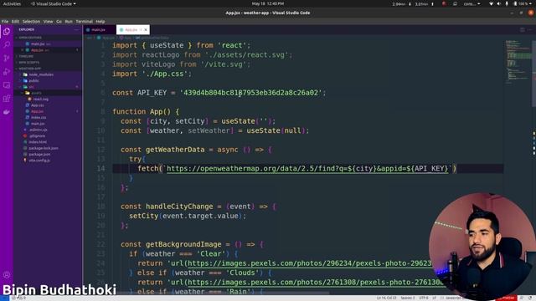Open the .gitignore file

pyautogui.click(x=47, y=135)
